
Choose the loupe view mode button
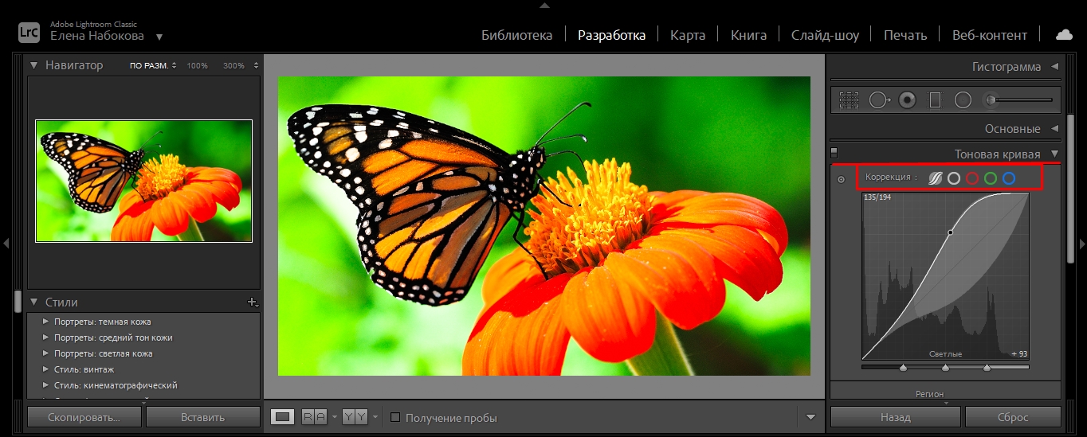pos(283,416)
